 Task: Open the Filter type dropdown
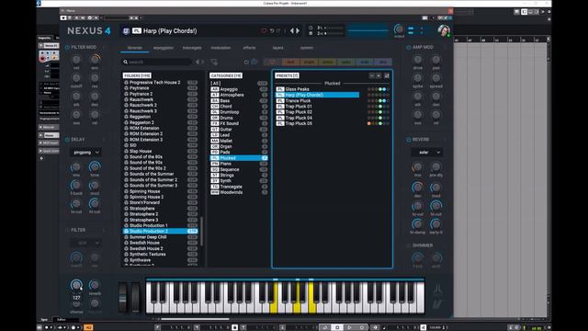(85, 243)
